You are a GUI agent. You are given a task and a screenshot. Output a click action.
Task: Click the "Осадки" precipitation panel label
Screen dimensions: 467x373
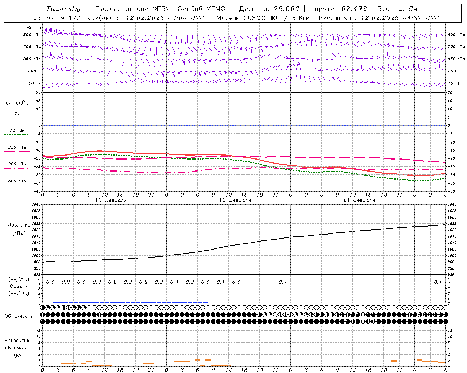(x=19, y=286)
